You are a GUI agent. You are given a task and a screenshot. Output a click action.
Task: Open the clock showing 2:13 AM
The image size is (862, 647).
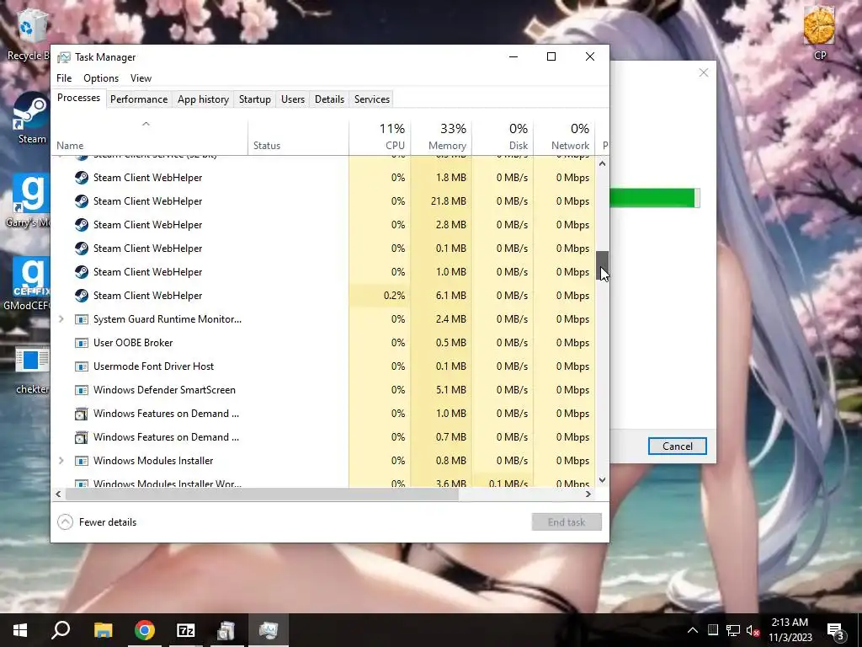coord(790,630)
